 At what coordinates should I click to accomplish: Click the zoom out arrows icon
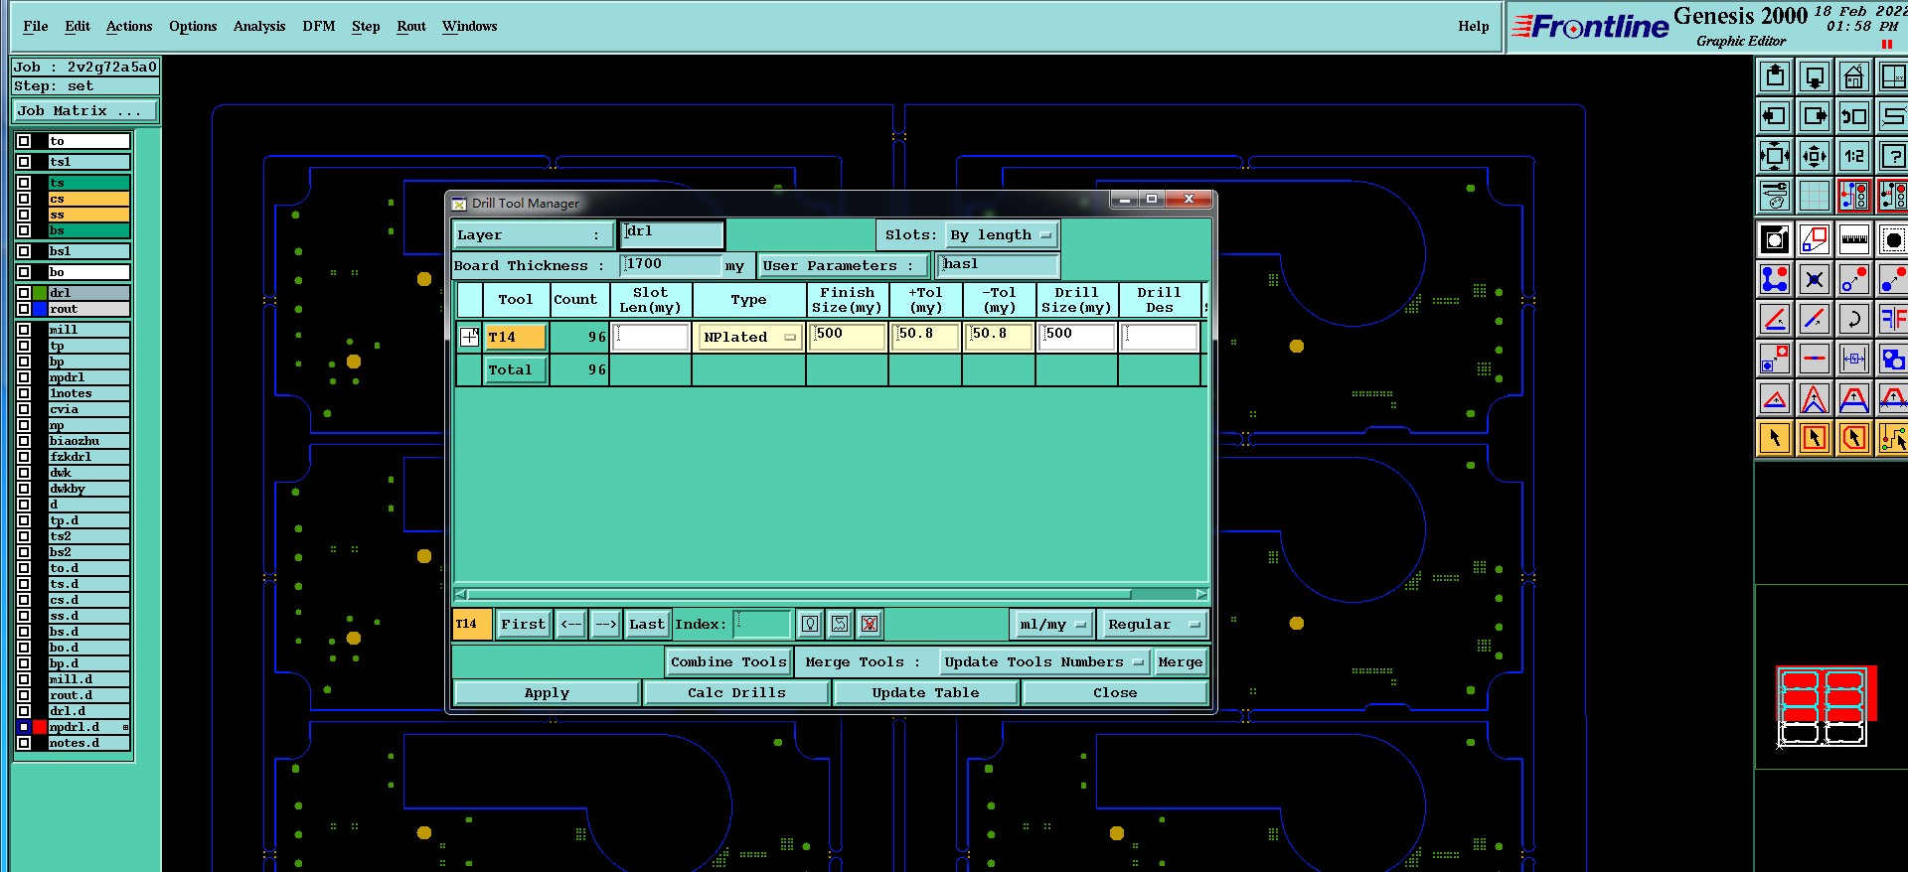pyautogui.click(x=1775, y=156)
